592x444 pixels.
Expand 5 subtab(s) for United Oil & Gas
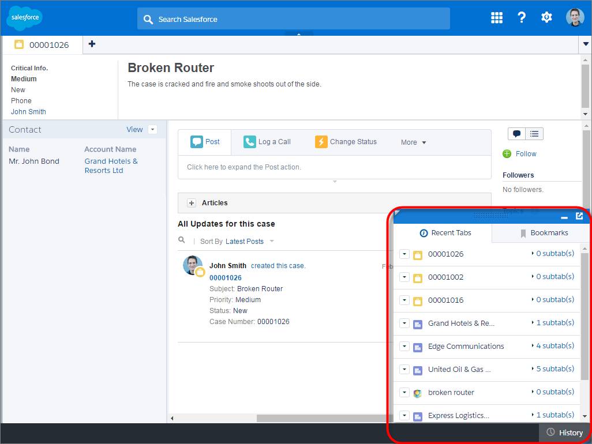553,368
